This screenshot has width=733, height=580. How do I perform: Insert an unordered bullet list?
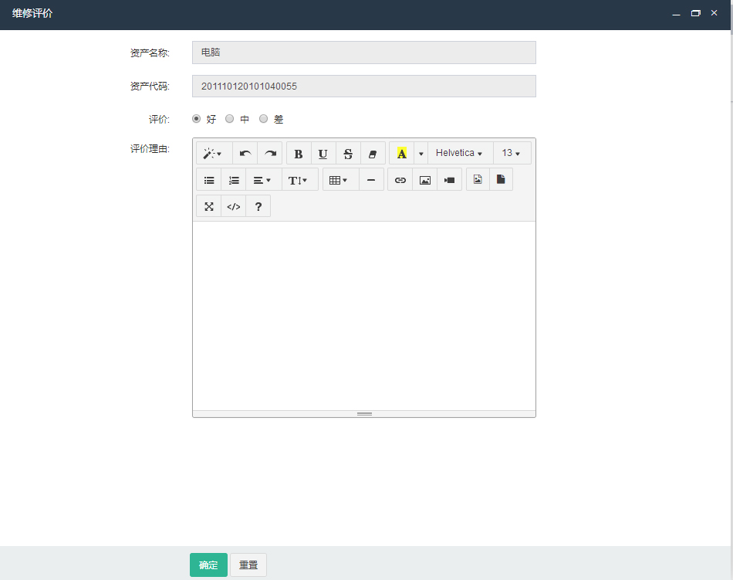209,180
